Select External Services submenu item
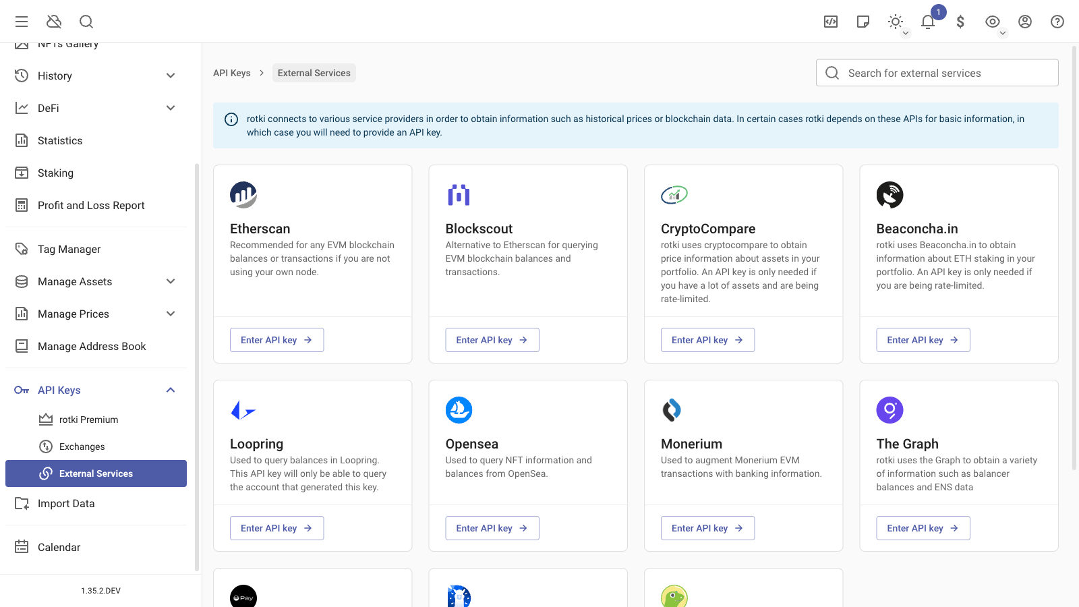The height and width of the screenshot is (607, 1079). (96, 473)
